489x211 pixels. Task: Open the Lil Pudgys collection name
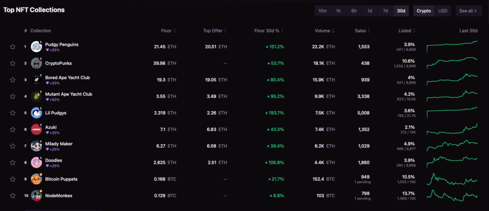[x=56, y=113]
